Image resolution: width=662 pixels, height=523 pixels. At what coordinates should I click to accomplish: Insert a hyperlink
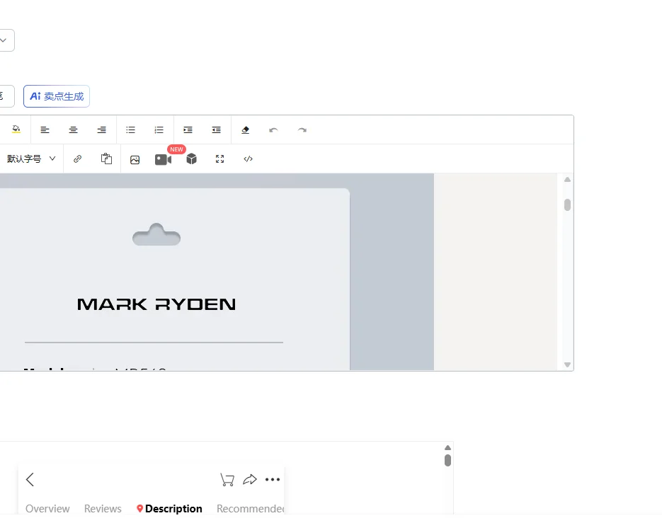(x=77, y=159)
